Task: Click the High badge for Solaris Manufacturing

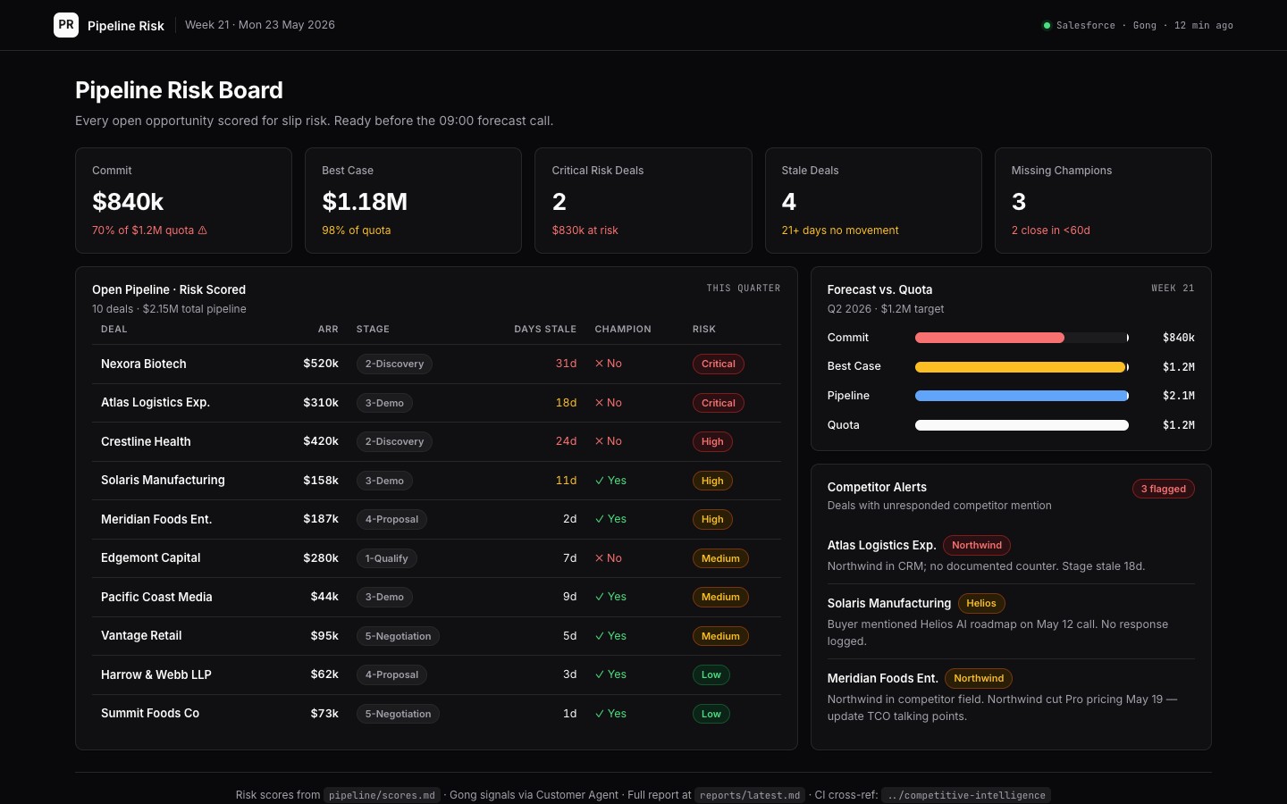Action: (712, 481)
